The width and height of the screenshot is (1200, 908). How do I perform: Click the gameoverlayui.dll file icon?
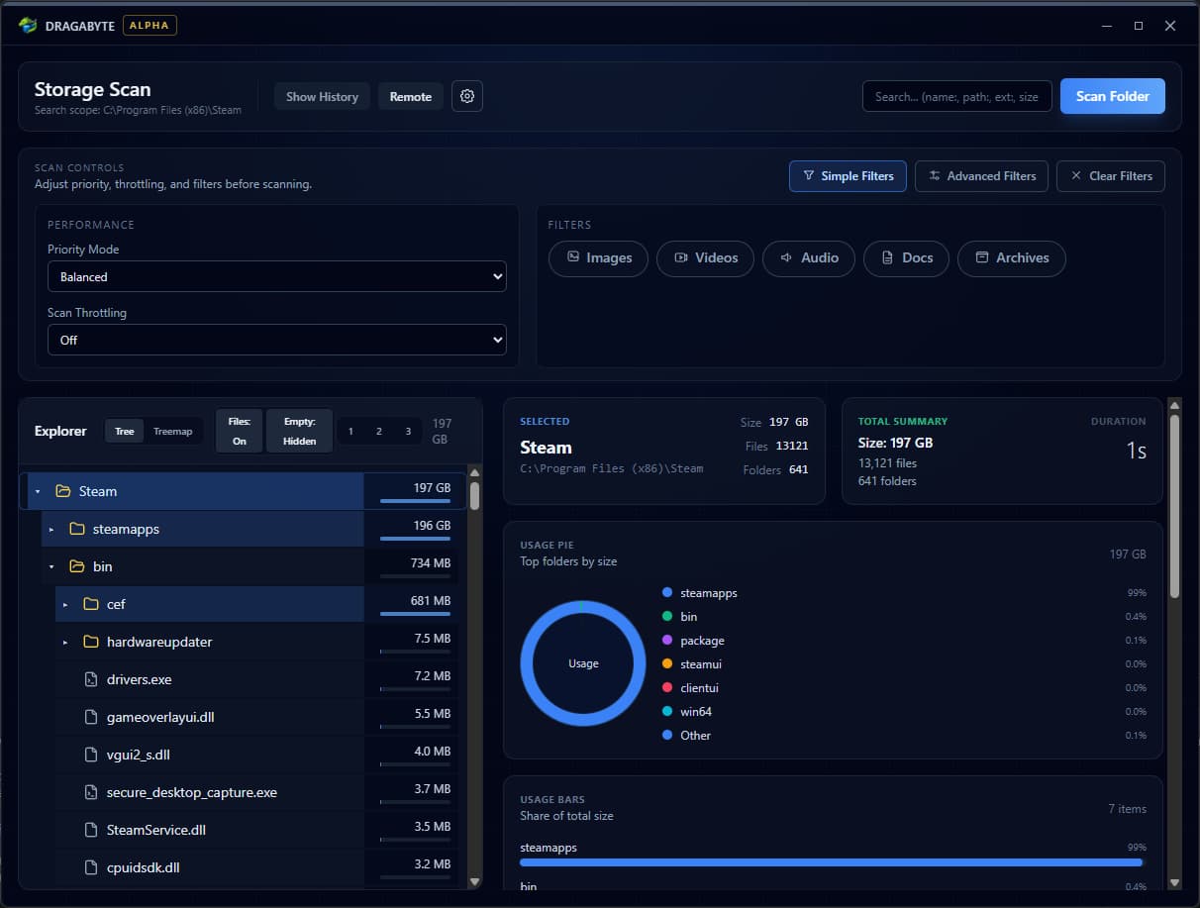tap(91, 717)
